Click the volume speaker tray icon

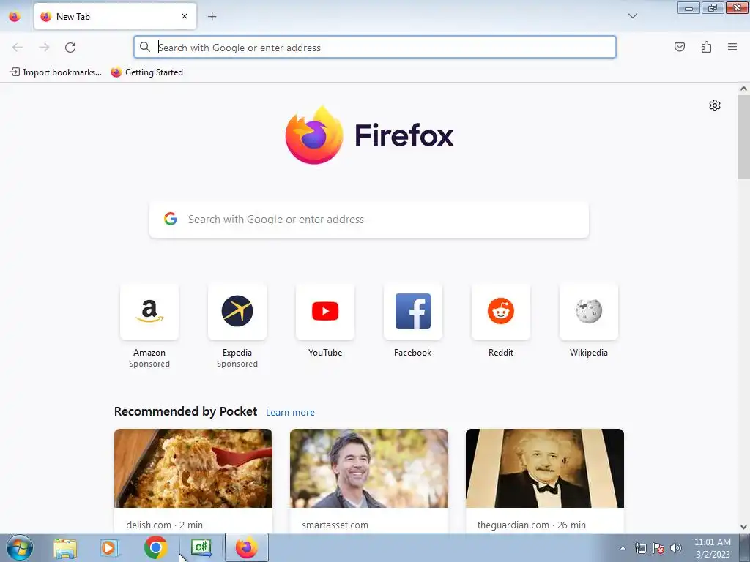pyautogui.click(x=676, y=549)
